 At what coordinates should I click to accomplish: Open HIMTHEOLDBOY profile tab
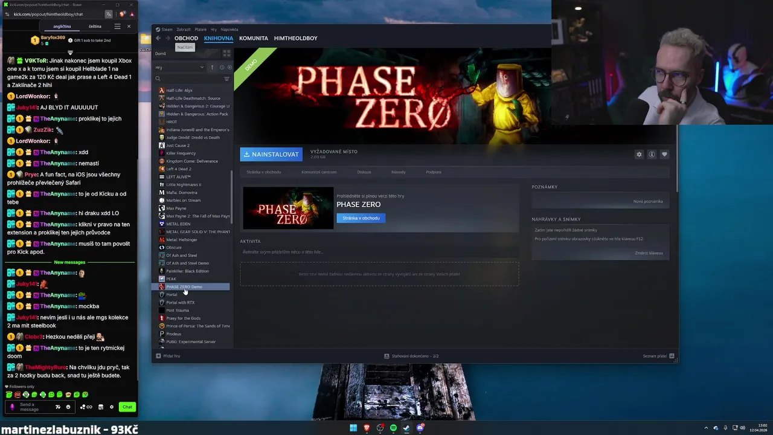pos(295,38)
